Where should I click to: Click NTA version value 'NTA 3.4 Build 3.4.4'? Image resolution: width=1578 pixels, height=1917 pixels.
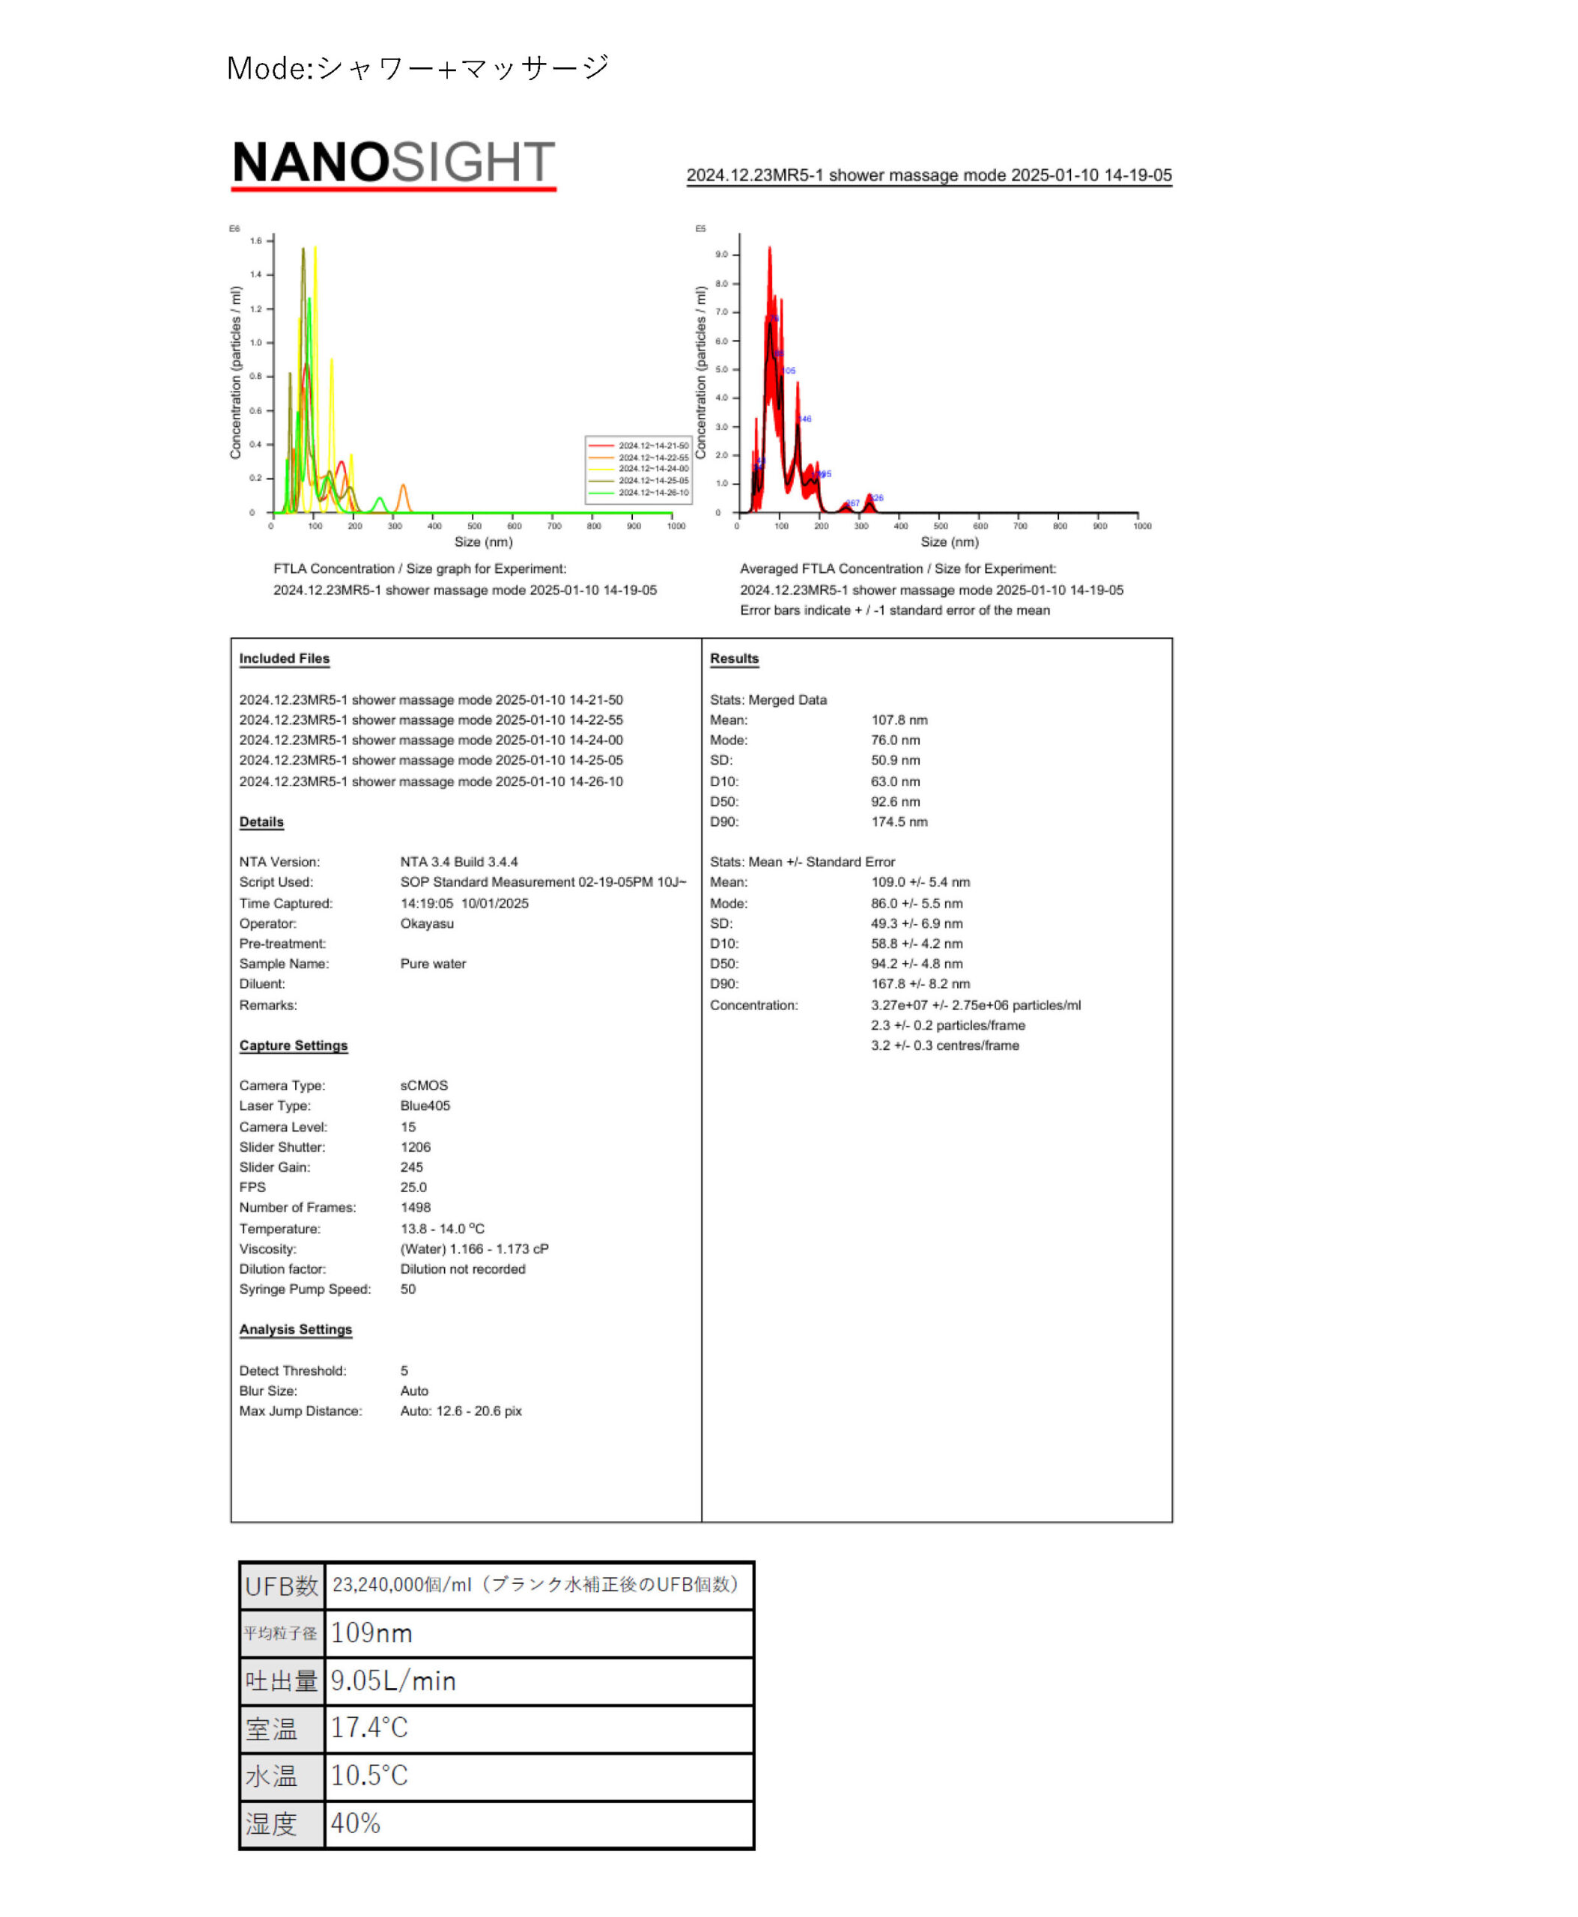(x=459, y=862)
